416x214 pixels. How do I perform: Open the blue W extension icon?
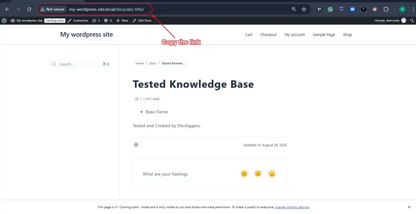coord(353,9)
